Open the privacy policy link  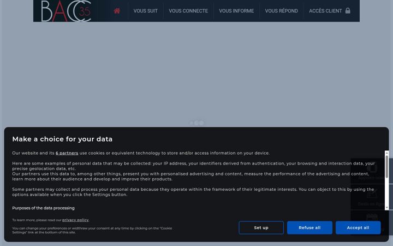click(75, 220)
